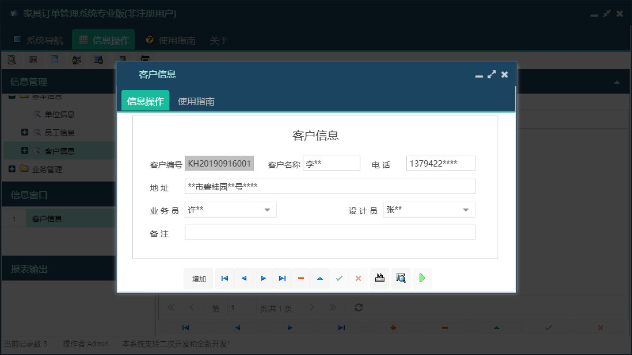Click the page number input field

(x=242, y=307)
